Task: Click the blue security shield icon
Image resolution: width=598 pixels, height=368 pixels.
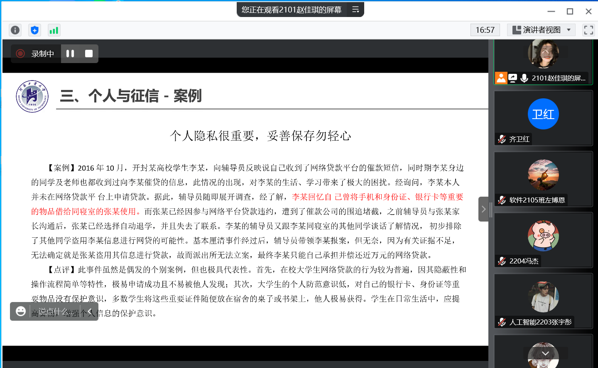Action: point(34,30)
